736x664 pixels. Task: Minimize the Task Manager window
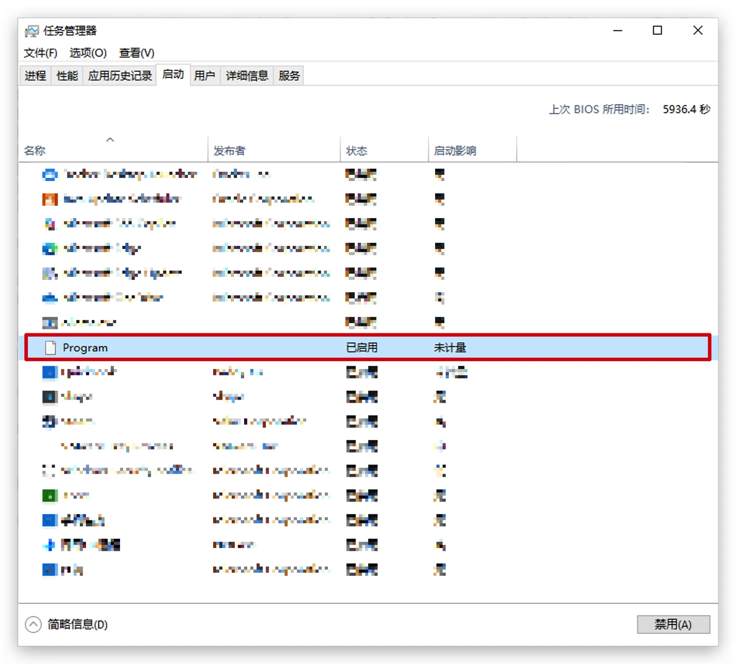pyautogui.click(x=617, y=30)
